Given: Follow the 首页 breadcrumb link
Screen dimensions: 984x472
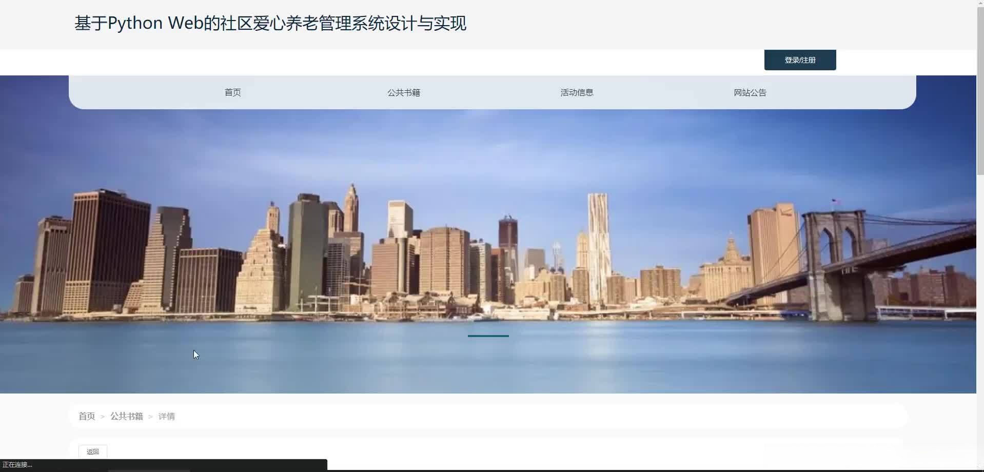Looking at the screenshot, I should [86, 416].
